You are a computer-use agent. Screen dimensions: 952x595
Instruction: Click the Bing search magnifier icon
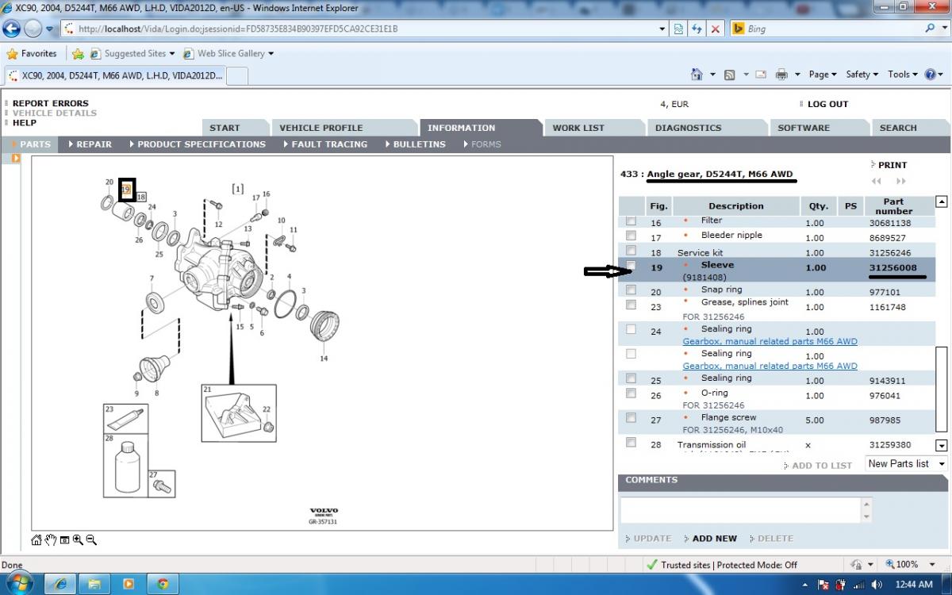click(x=930, y=29)
